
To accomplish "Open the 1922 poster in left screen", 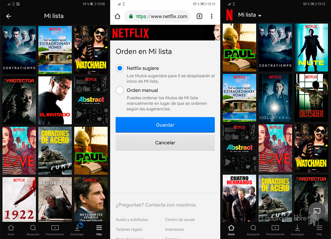I will pos(19,200).
